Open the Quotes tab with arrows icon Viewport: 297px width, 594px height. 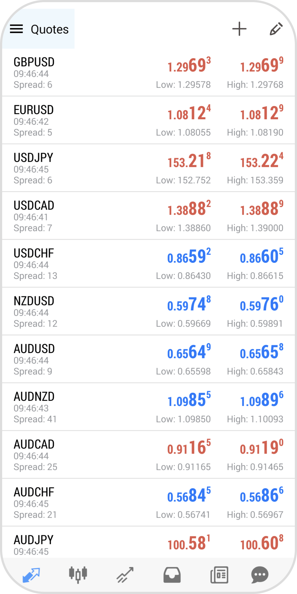31,575
